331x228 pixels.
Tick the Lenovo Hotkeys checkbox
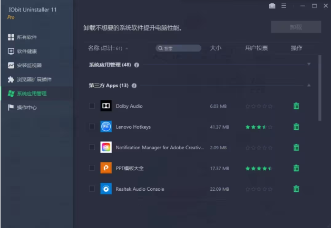click(x=92, y=127)
